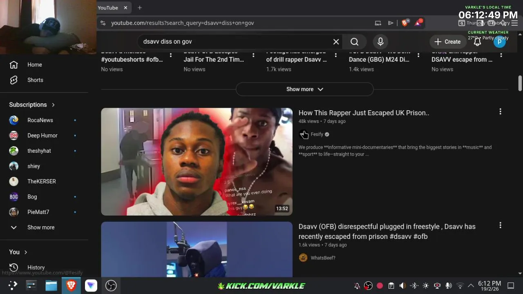Open the Fesify channel name
The image size is (523, 294).
coord(317,134)
